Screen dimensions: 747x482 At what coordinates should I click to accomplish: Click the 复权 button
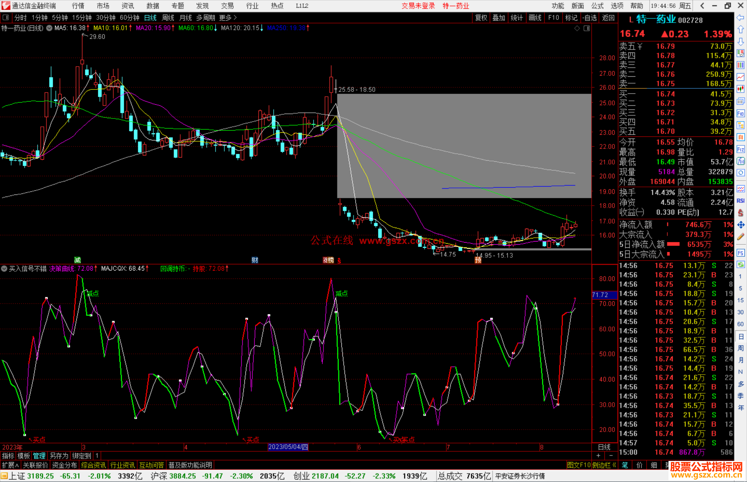pyautogui.click(x=481, y=17)
